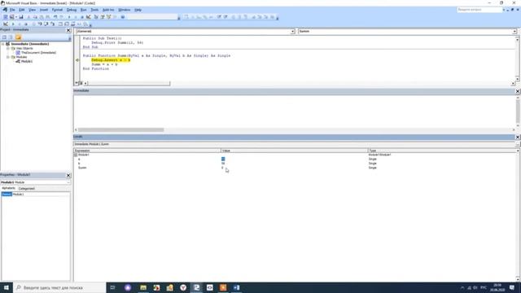This screenshot has width=521, height=293.
Task: Open the Windows Start menu
Action: [x=7, y=287]
